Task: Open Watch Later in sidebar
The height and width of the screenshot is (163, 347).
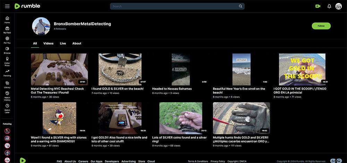Action: point(7,108)
